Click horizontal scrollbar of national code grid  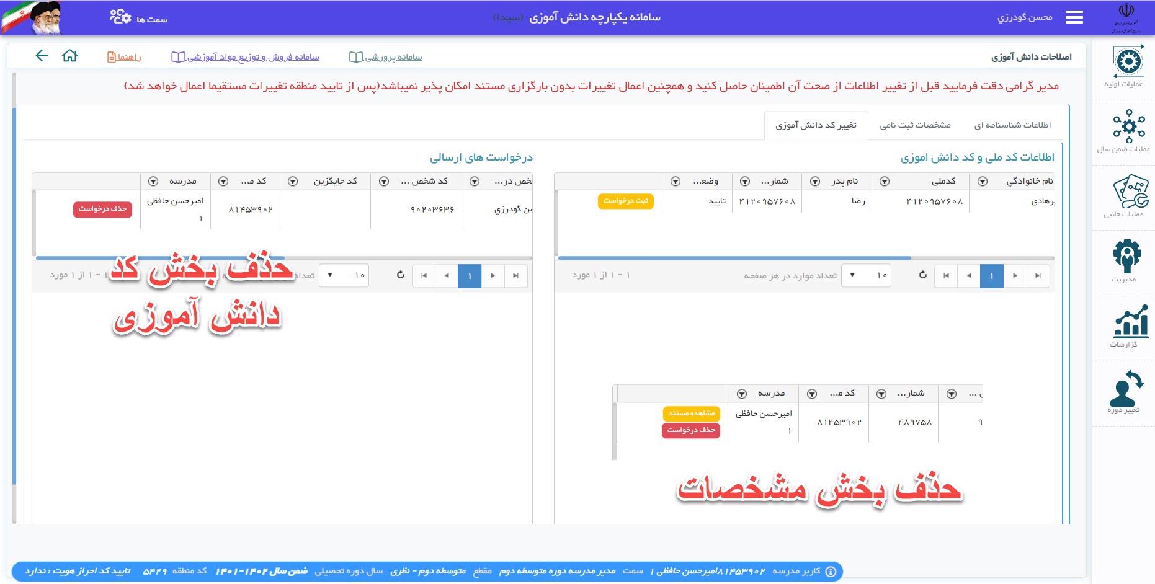(734, 258)
